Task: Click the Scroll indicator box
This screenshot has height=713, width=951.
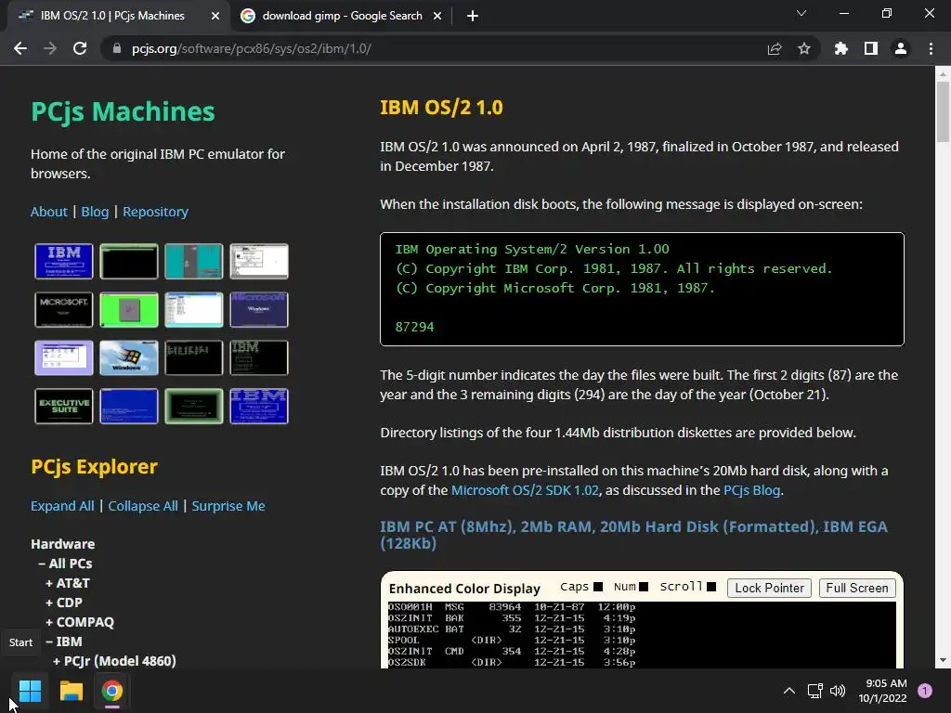Action: tap(711, 587)
